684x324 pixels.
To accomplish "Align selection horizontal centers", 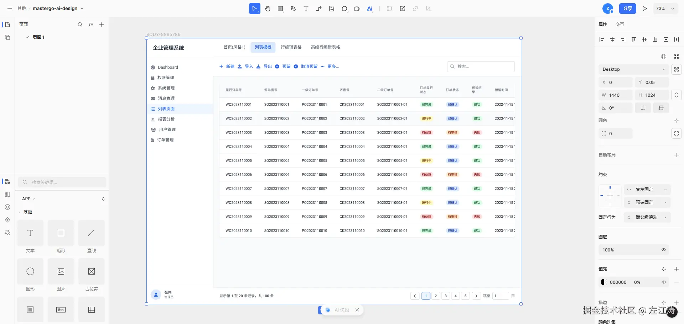I will 612,39.
